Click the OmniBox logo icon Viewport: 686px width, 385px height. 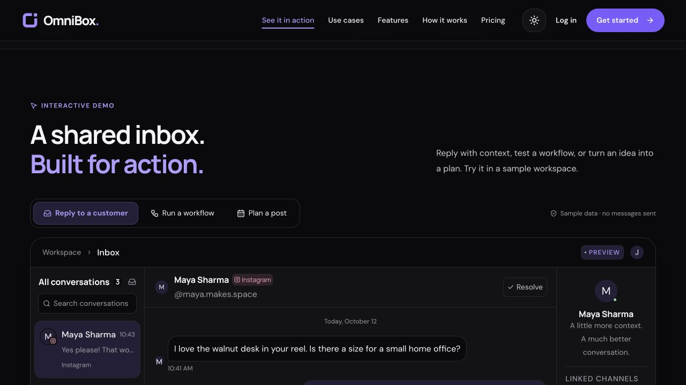click(x=30, y=20)
